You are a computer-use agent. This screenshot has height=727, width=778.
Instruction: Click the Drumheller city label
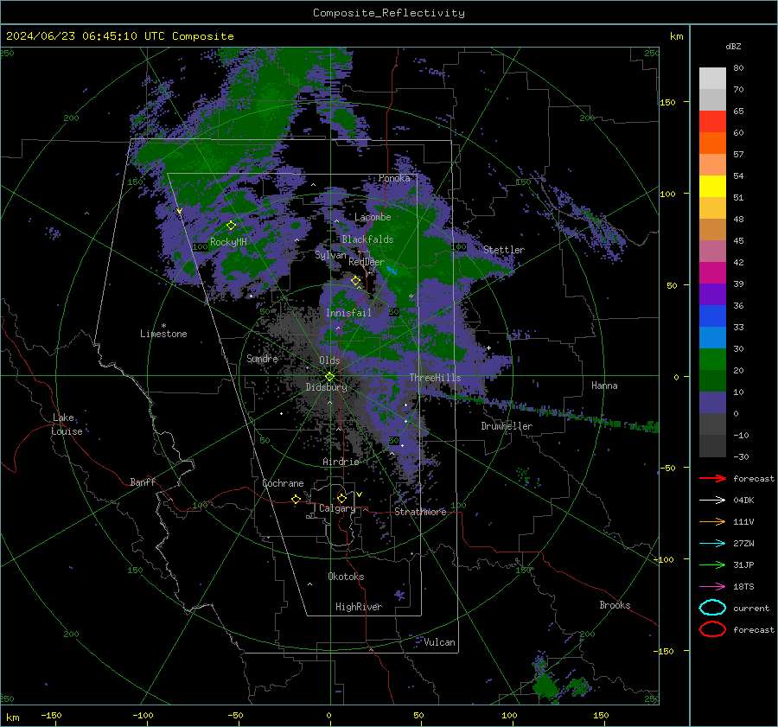click(x=507, y=426)
